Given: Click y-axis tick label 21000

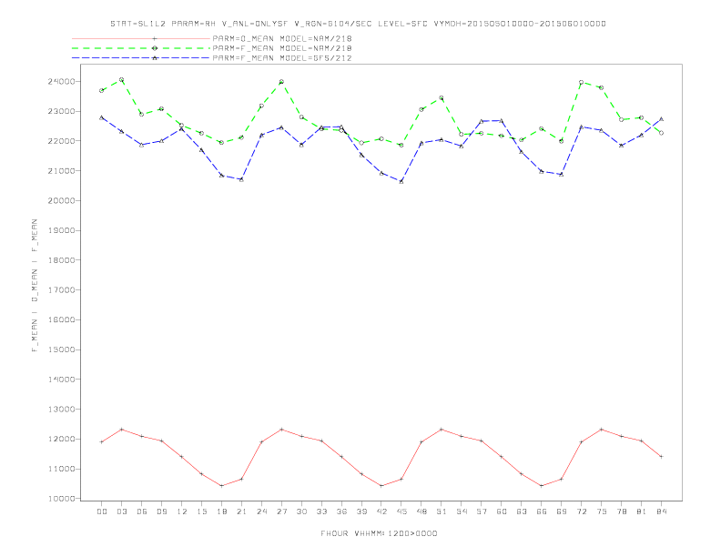Looking at the screenshot, I should [x=62, y=171].
